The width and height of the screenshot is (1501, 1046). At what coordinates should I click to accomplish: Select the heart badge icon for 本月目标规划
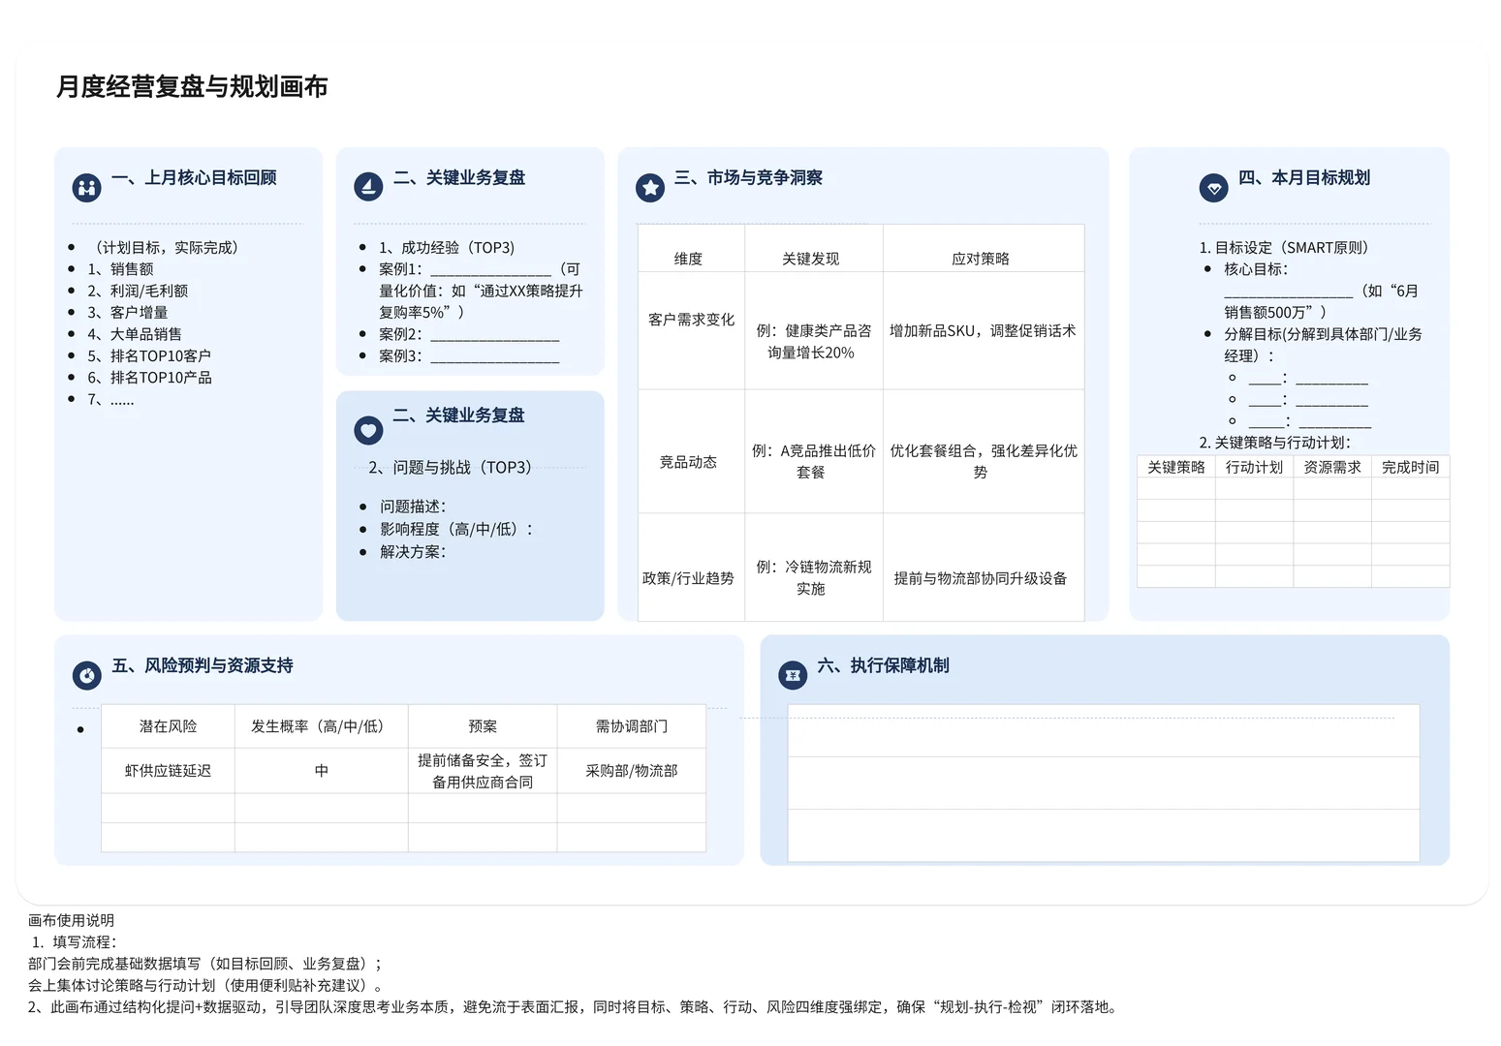click(x=1213, y=186)
